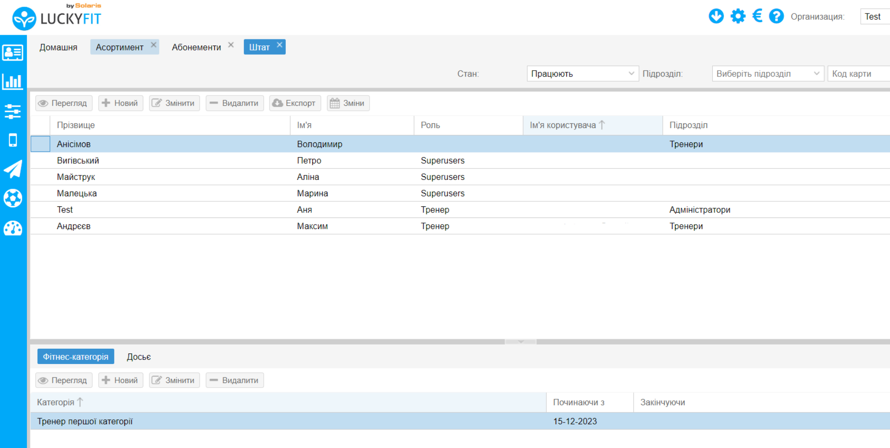
Task: Close the Абонементи tab
Action: click(x=231, y=45)
